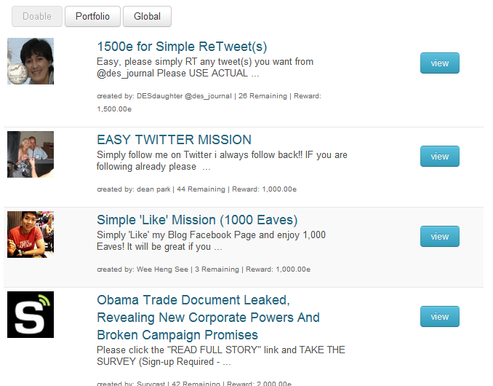Click view button for EASY TWITTER MISSION
This screenshot has height=386, width=493.
[x=439, y=156]
